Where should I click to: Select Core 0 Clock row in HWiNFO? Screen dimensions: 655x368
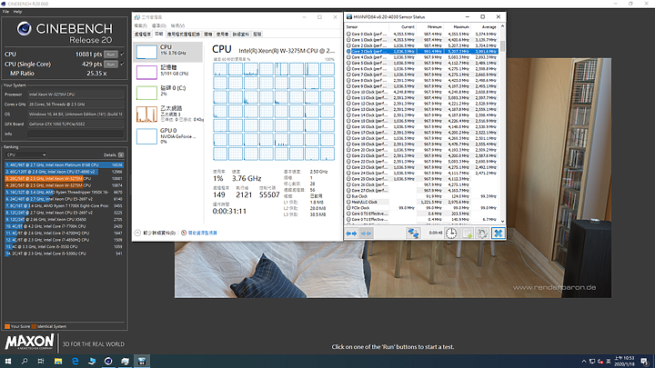click(x=422, y=35)
